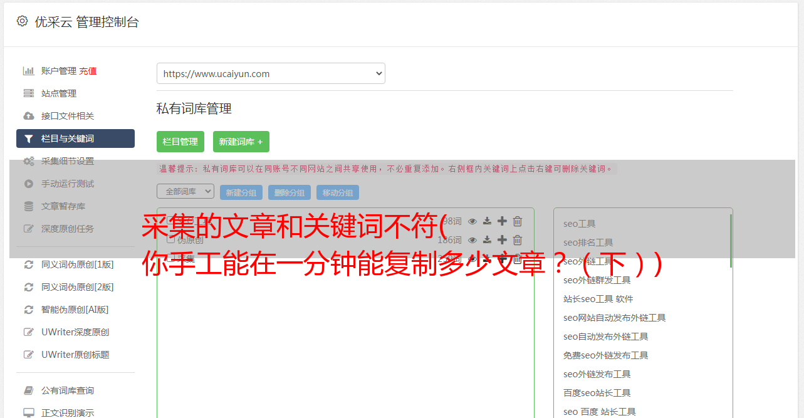Click the 186词 count on the 伪原创 row

[449, 240]
